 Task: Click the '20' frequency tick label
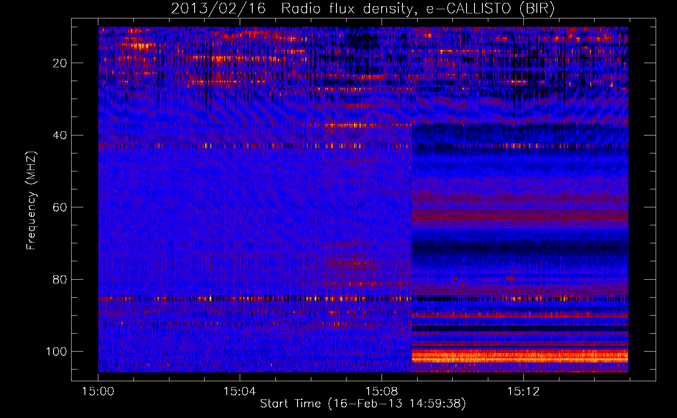point(60,63)
